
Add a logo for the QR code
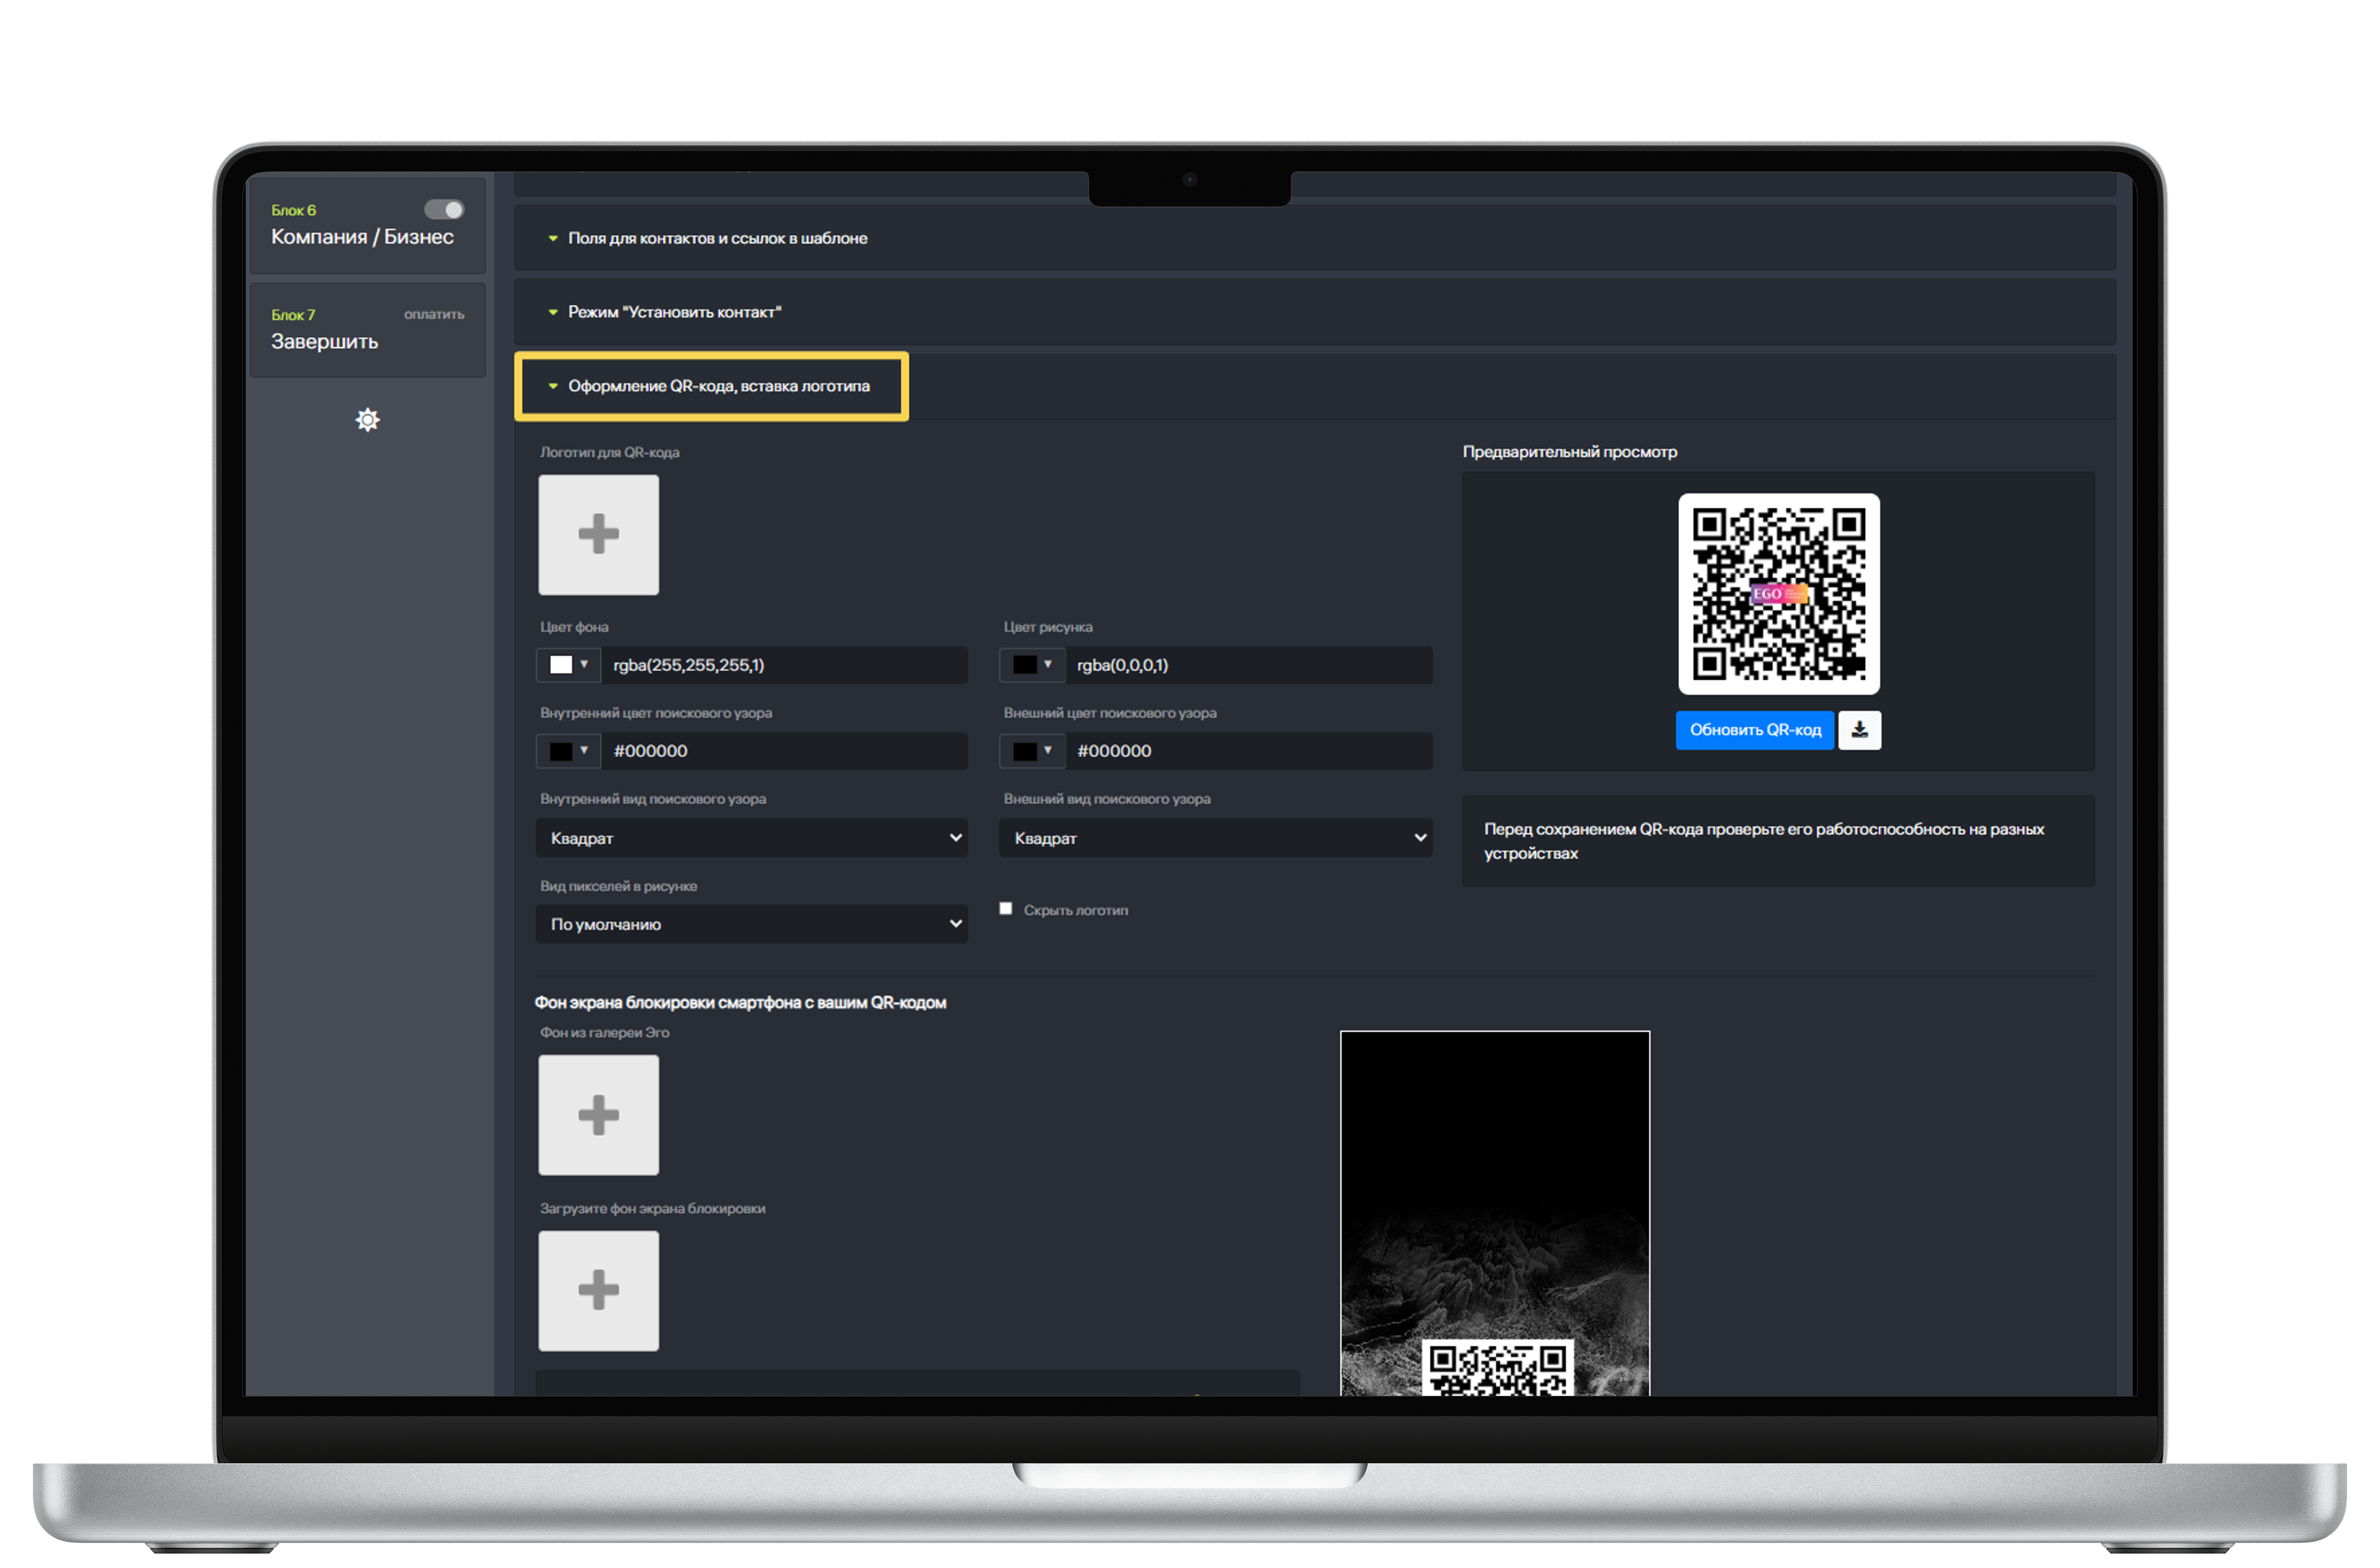click(x=598, y=534)
